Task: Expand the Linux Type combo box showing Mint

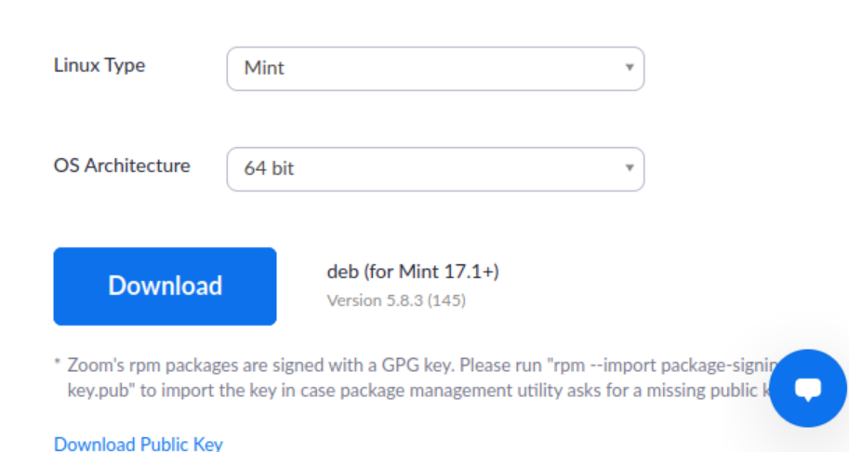Action: 435,69
